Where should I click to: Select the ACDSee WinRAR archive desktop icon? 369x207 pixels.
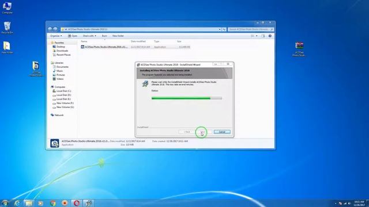(299, 49)
